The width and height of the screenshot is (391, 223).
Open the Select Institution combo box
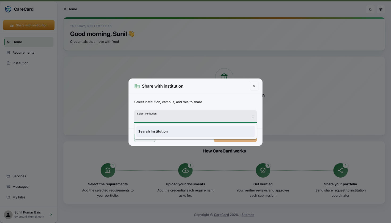(x=195, y=116)
